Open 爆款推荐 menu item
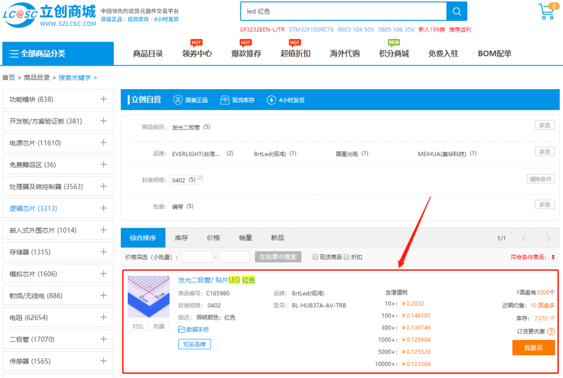Screen dimensions: 563x378 tap(246, 54)
